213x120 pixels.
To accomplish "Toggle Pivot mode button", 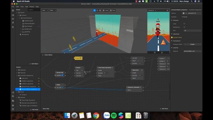I will click(113, 10).
